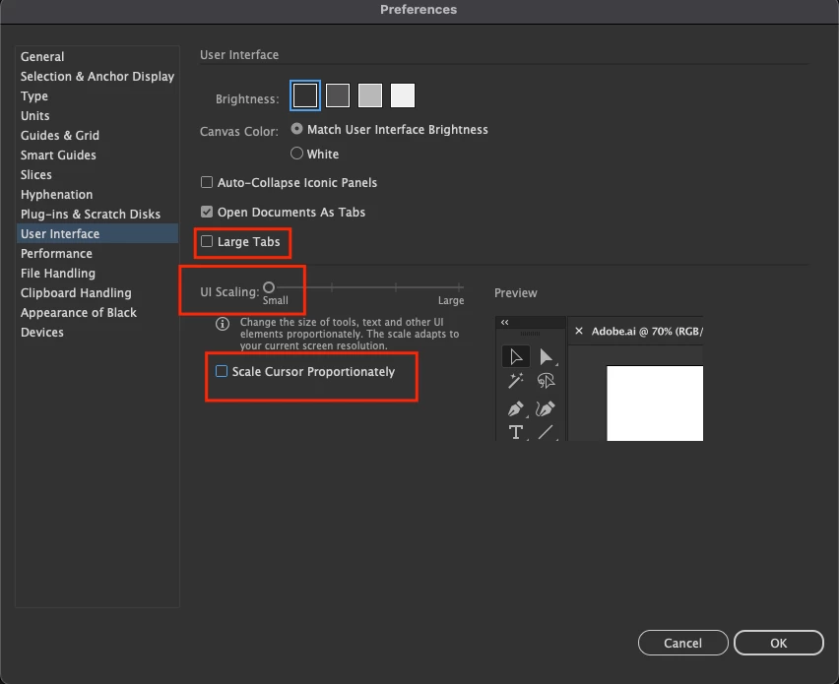This screenshot has width=839, height=684.
Task: Select the Selection tool in preview
Action: coord(516,356)
